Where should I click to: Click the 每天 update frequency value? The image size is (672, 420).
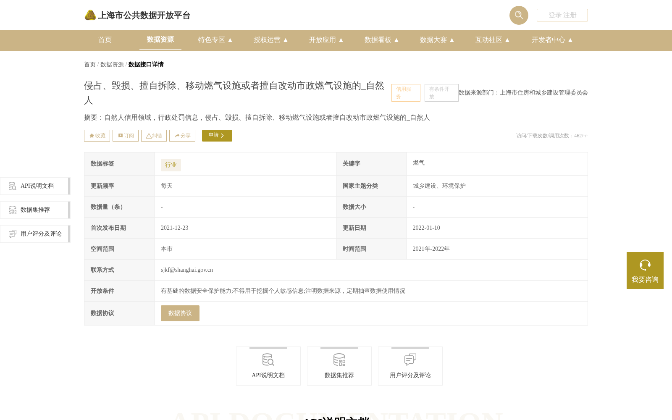[167, 186]
